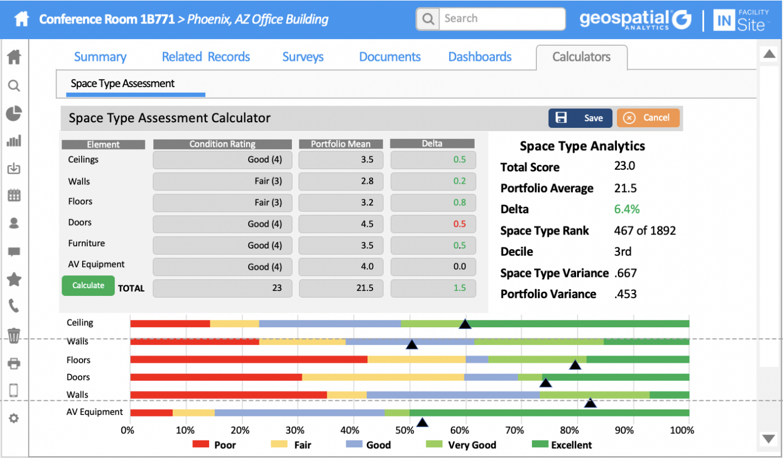783x459 pixels.
Task: Open the bar chart sidebar icon
Action: point(14,141)
